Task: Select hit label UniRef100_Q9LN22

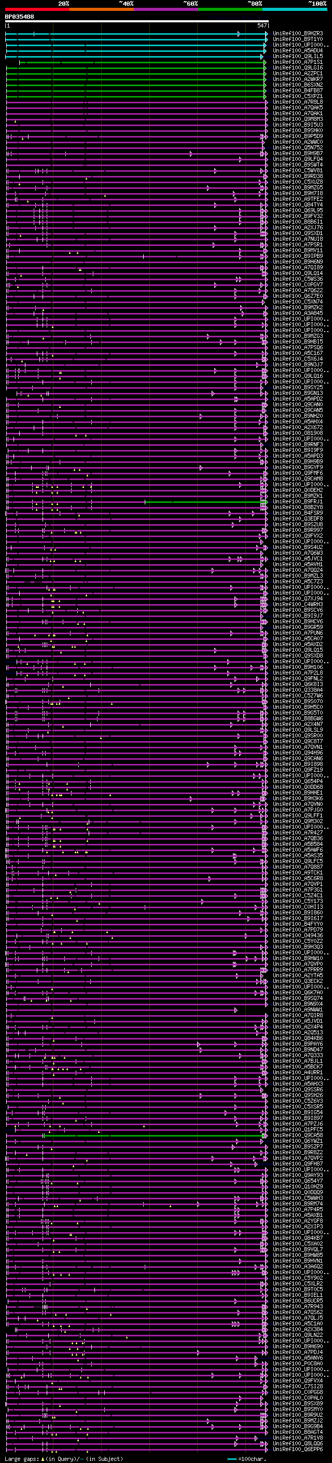Action: click(298, 1335)
